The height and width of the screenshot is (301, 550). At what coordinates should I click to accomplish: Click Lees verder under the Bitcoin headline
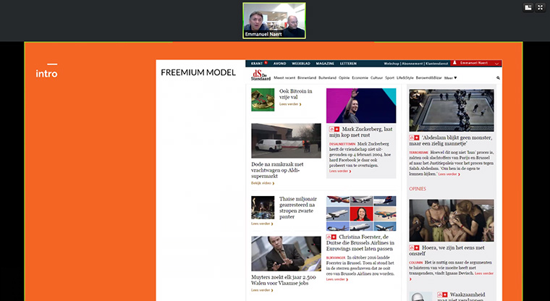290,104
